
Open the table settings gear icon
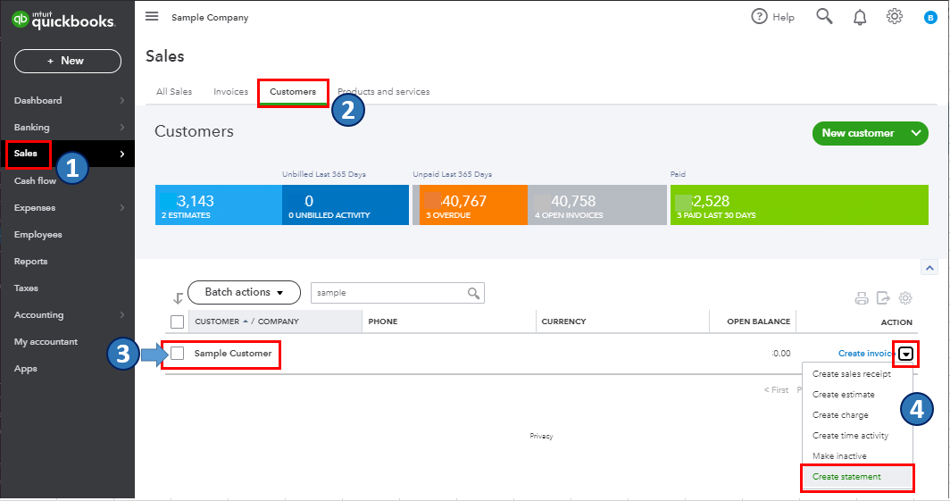(905, 298)
